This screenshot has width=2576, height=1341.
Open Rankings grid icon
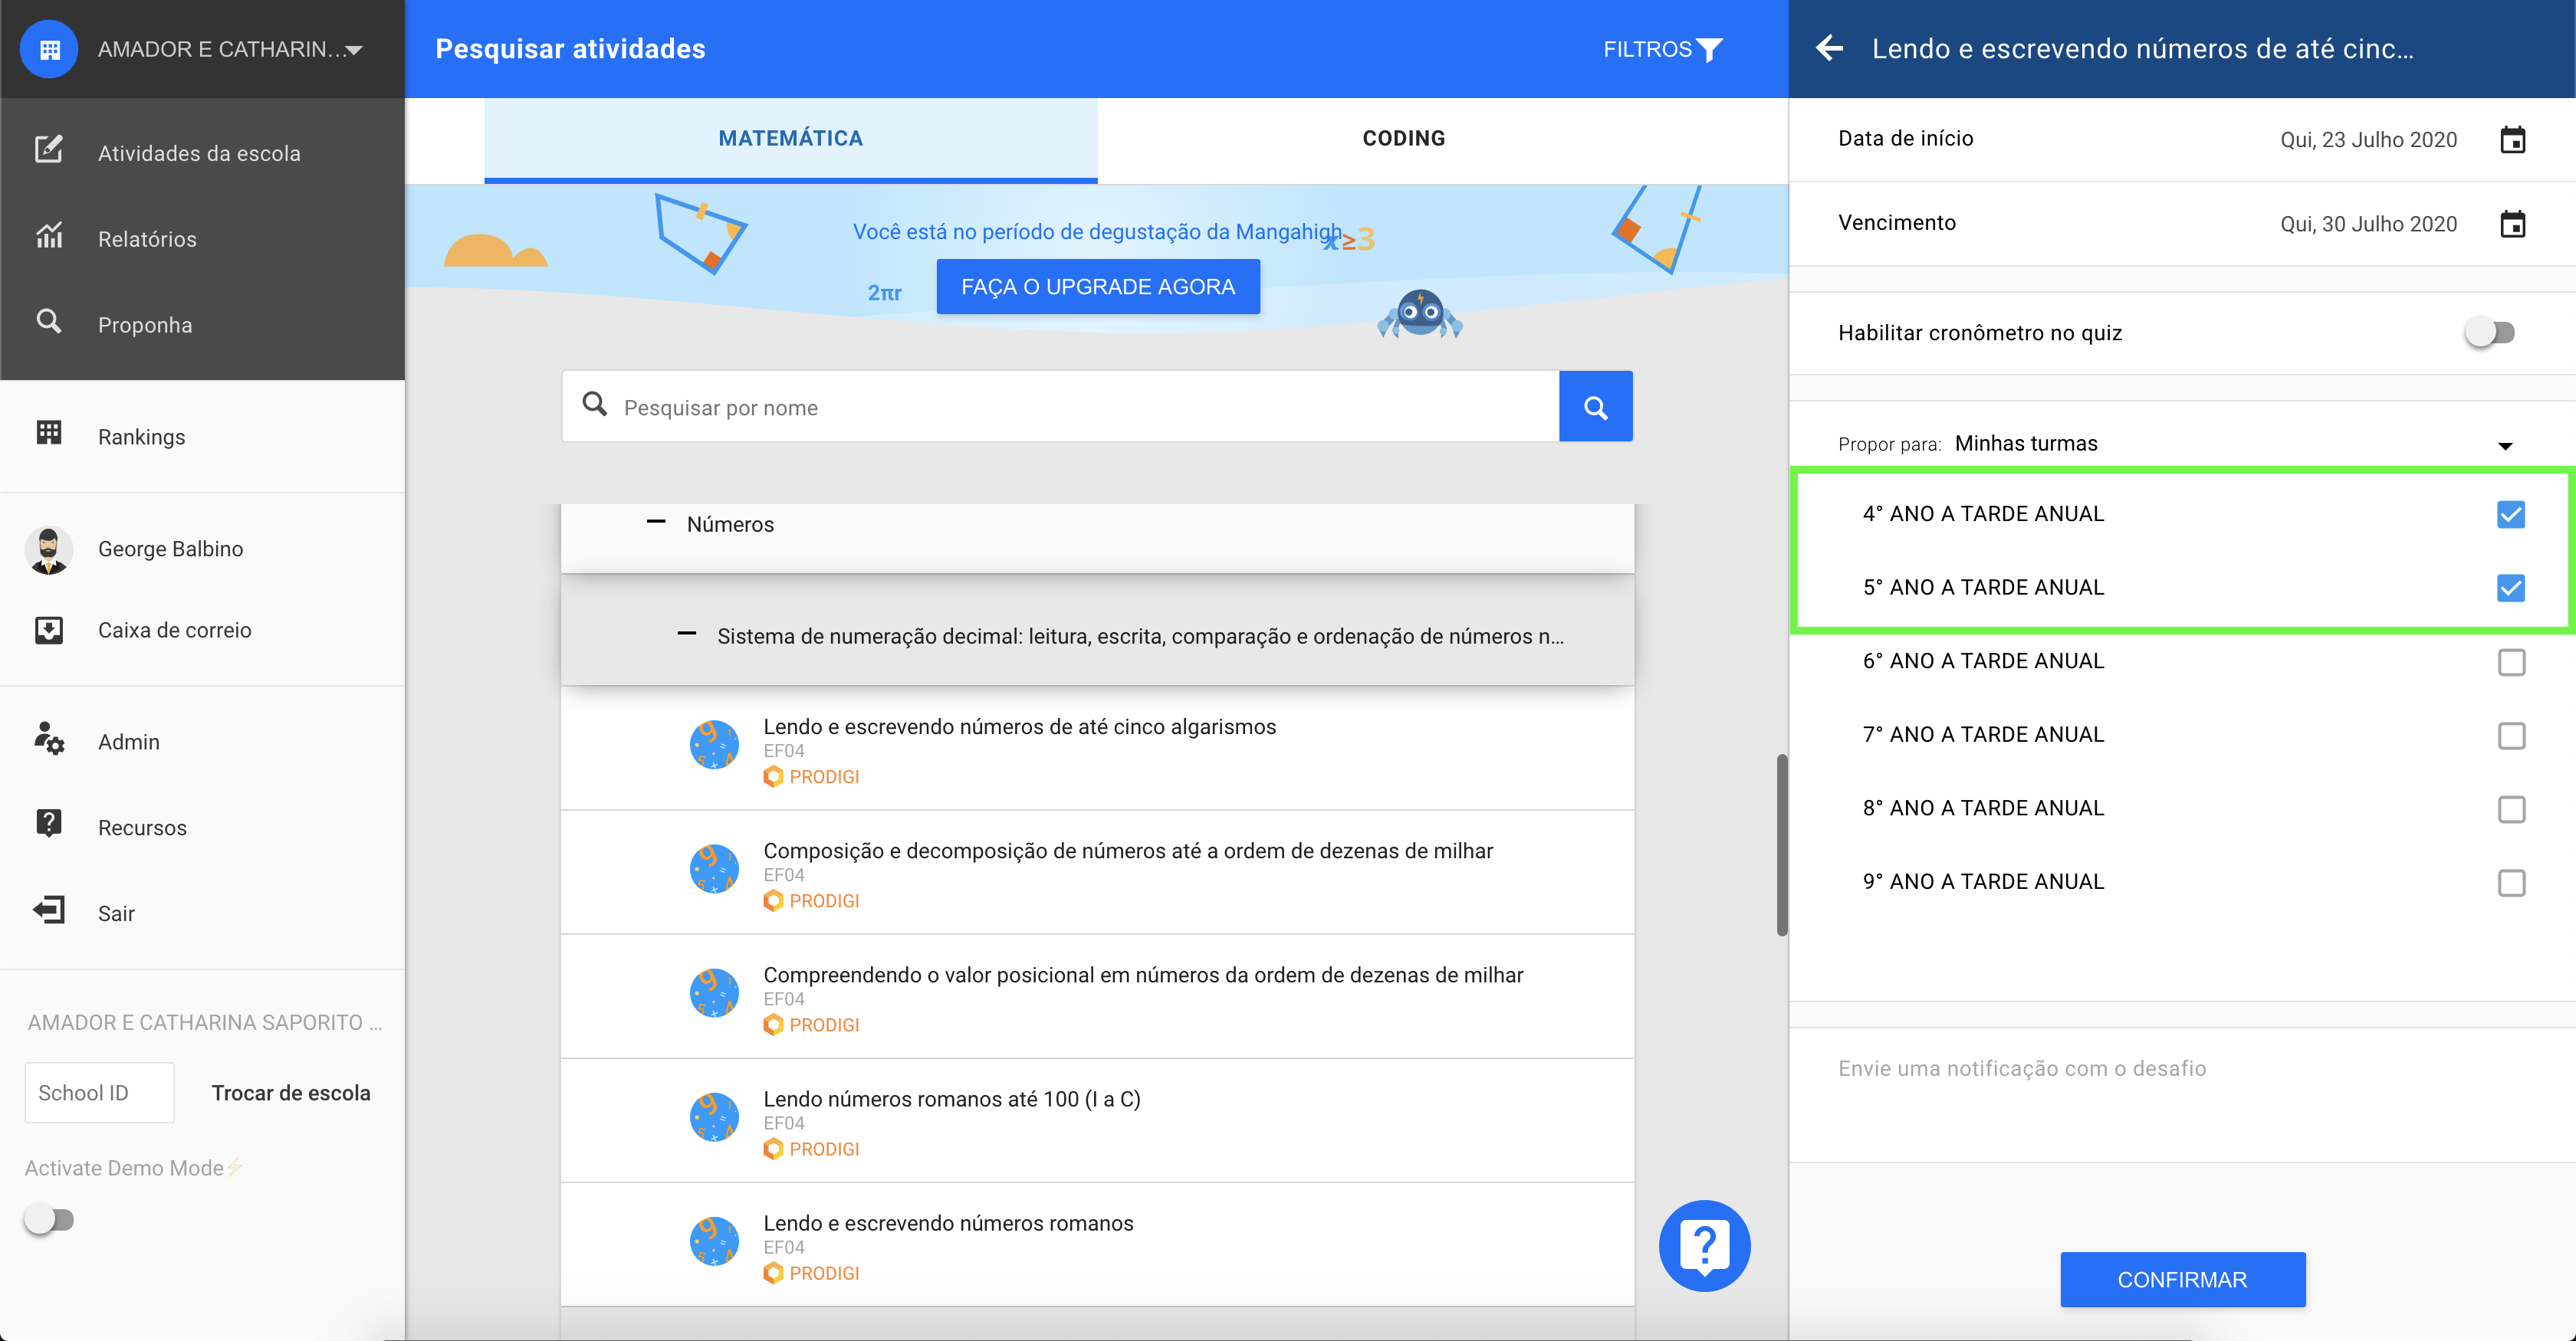pos(49,433)
